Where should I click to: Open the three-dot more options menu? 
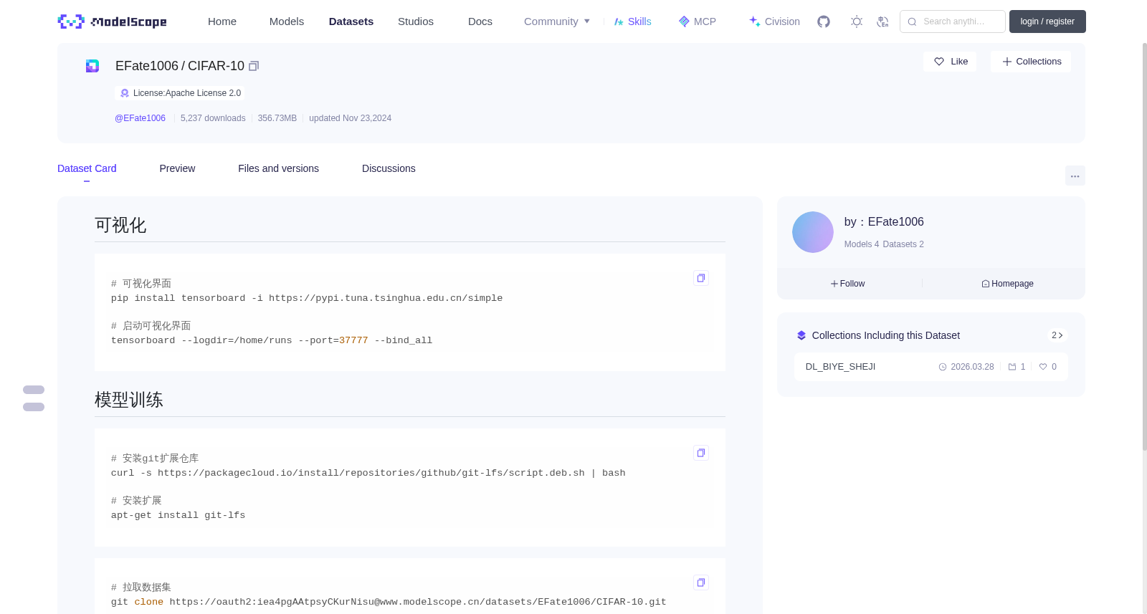tap(1075, 176)
